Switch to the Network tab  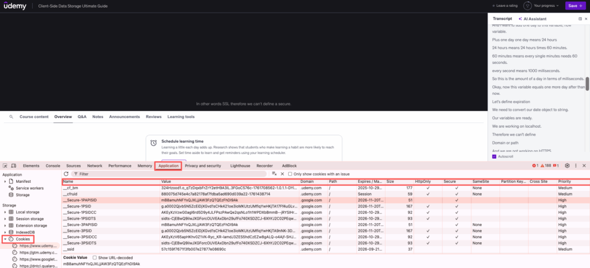tap(94, 166)
